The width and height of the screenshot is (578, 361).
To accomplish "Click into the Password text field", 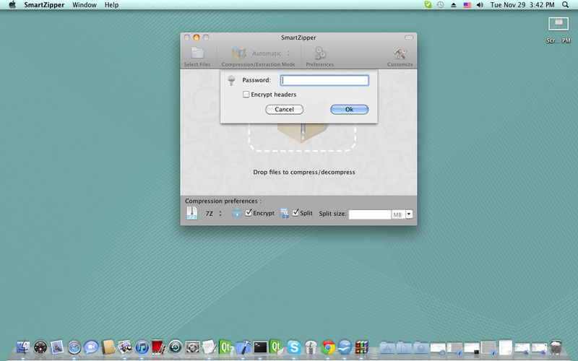I will [324, 80].
